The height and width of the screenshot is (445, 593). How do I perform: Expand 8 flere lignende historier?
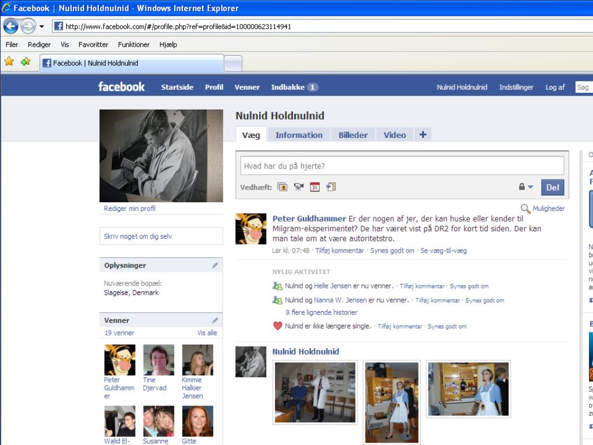coord(321,312)
